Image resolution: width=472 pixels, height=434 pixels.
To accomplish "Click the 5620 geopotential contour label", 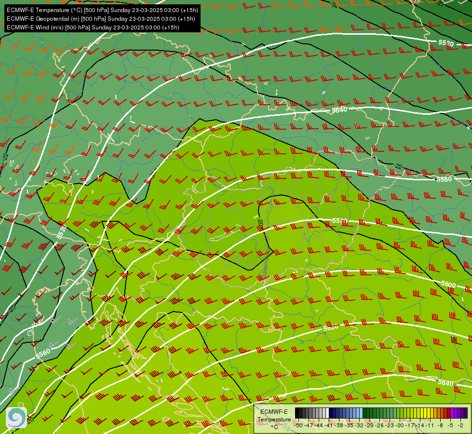I will (x=331, y=327).
